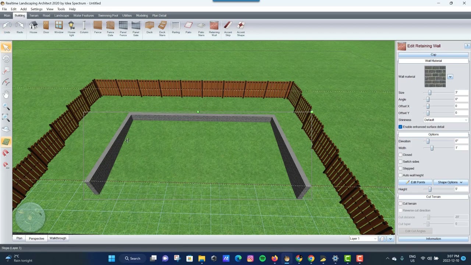Click the layers button next to Layer 1
The height and width of the screenshot is (265, 471).
tap(382, 239)
